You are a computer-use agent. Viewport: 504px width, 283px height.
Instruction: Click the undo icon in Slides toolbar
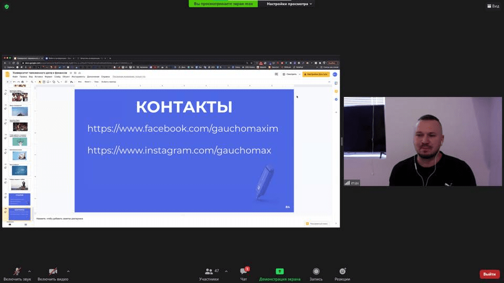[x=14, y=82]
